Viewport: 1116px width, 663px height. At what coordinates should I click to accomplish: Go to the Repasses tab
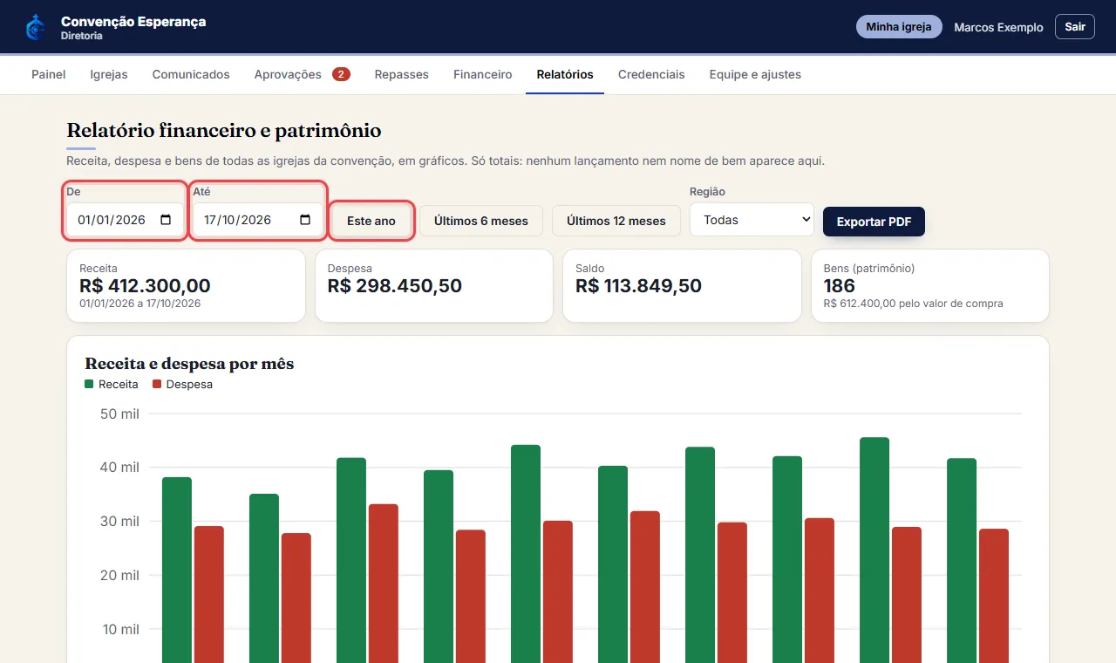coord(402,74)
